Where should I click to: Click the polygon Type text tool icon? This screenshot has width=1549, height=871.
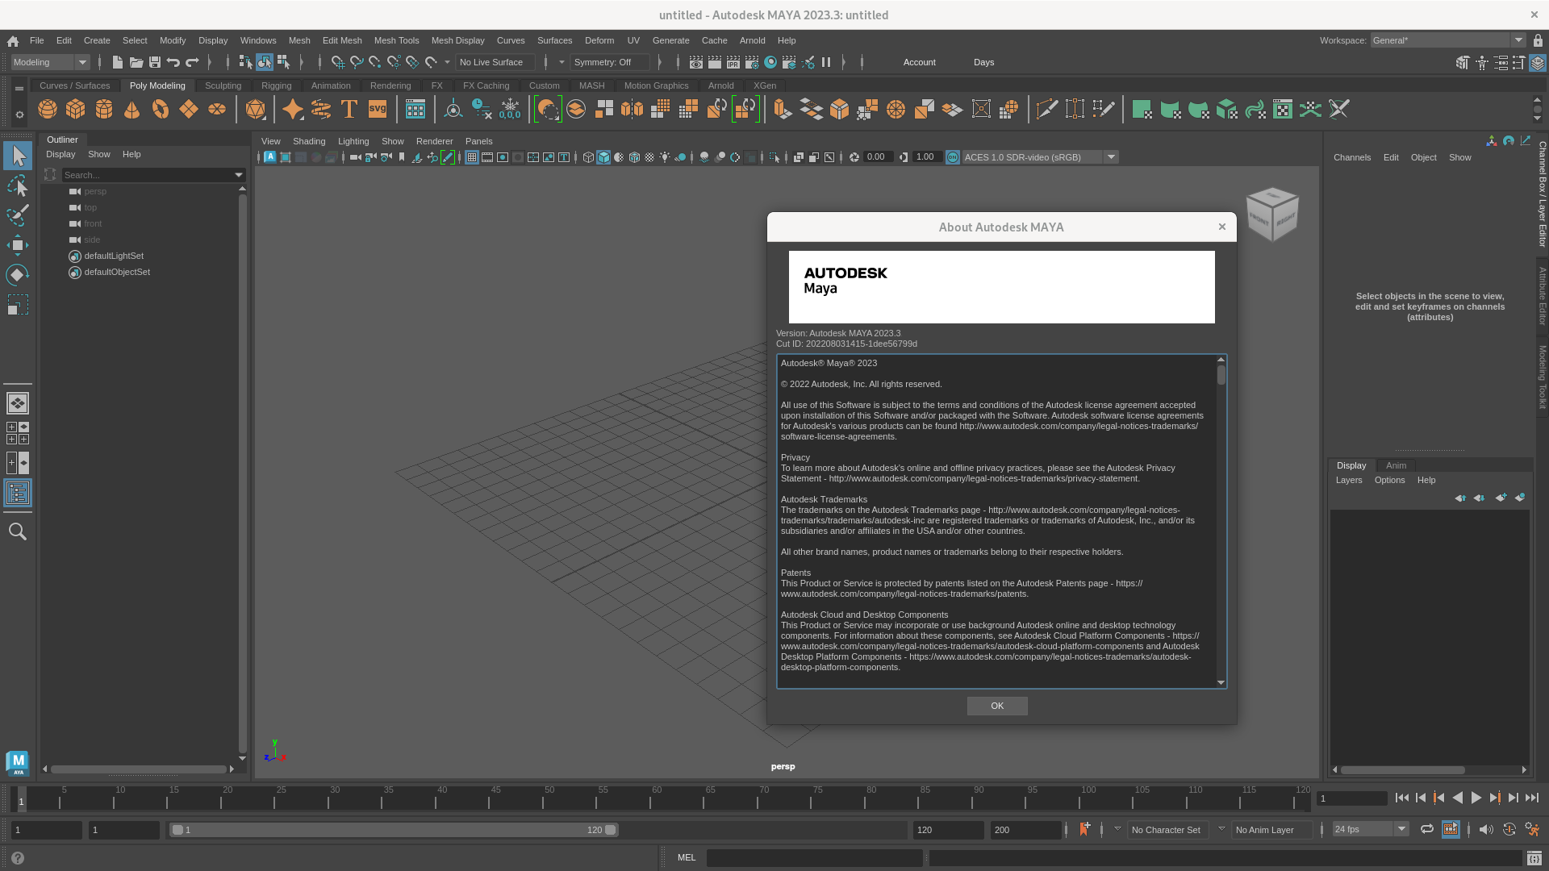click(x=349, y=109)
